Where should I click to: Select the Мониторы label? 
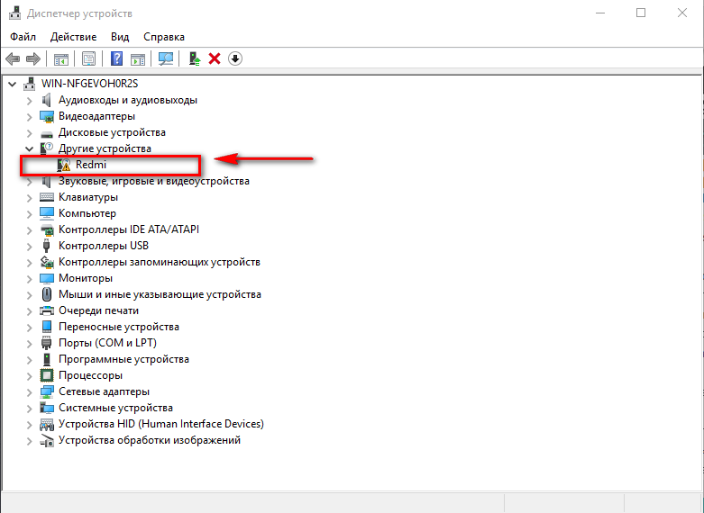86,278
